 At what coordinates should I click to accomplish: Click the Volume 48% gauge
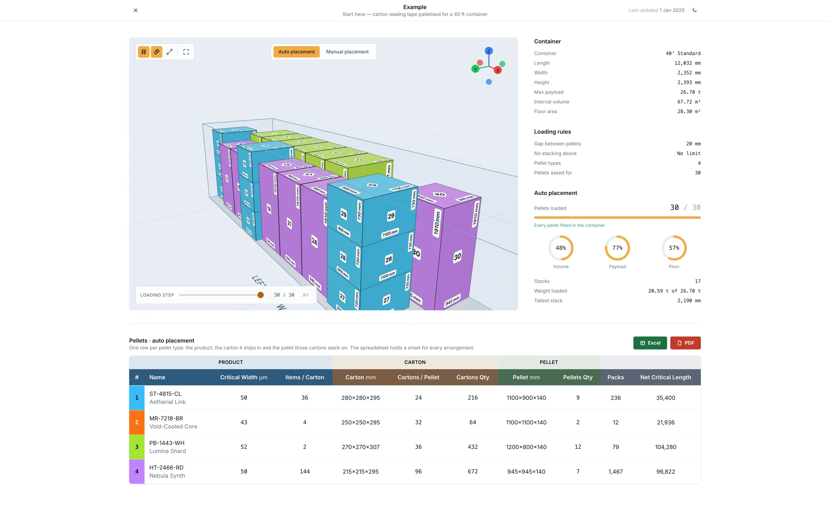(x=561, y=248)
